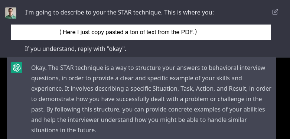The height and width of the screenshot is (139, 290).
Task: Click the line "If you understand, reply with okay"
Action: coord(75,49)
